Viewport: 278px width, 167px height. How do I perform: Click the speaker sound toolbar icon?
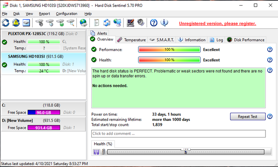(x=141, y=23)
